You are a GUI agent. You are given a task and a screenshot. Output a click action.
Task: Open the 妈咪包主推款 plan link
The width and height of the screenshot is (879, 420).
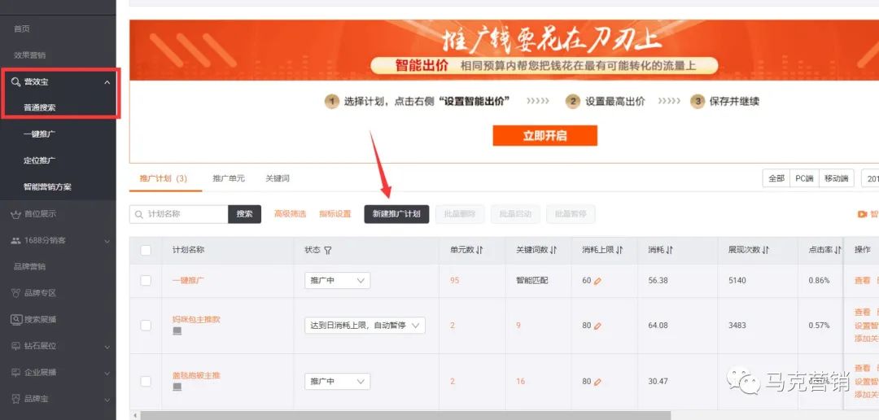[196, 320]
